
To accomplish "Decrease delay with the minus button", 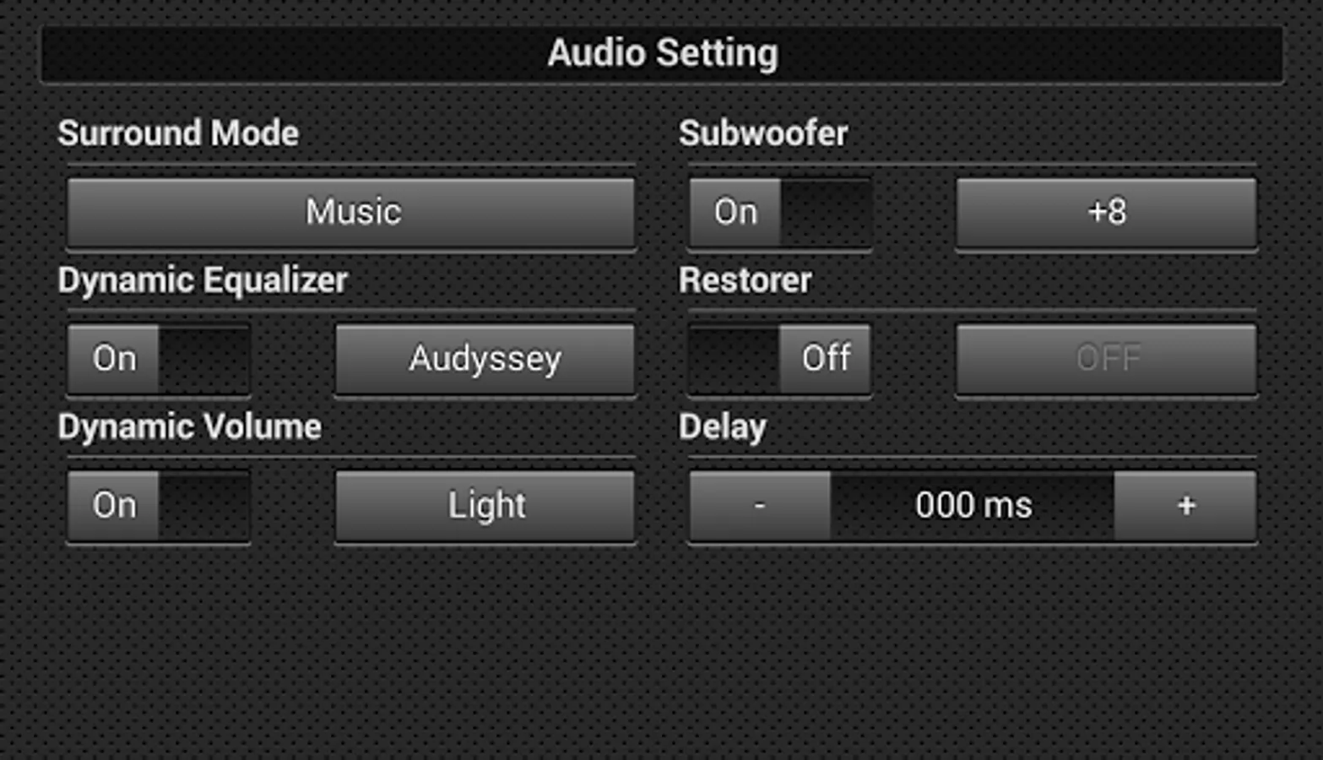I will click(x=760, y=505).
